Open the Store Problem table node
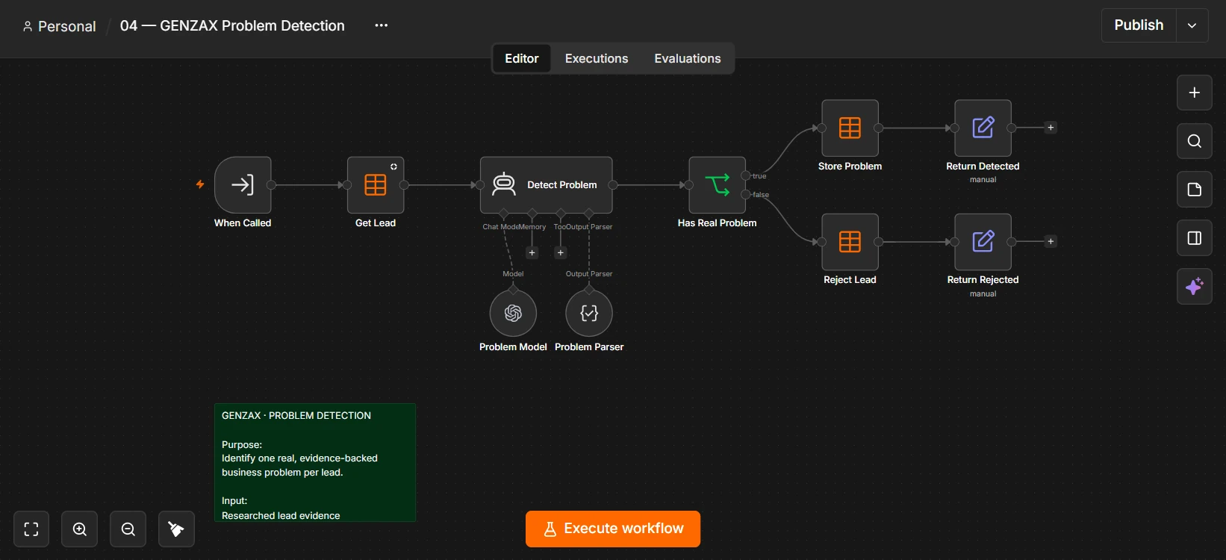Image resolution: width=1226 pixels, height=560 pixels. click(850, 128)
